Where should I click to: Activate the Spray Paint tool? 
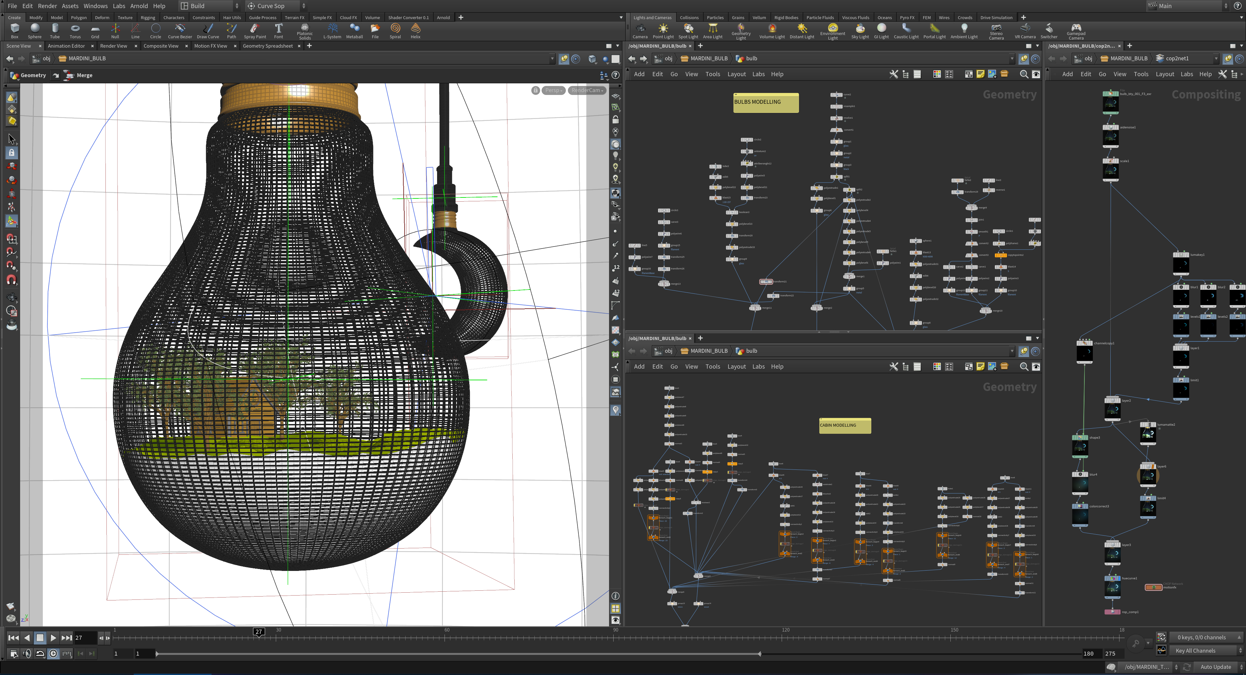tap(255, 31)
